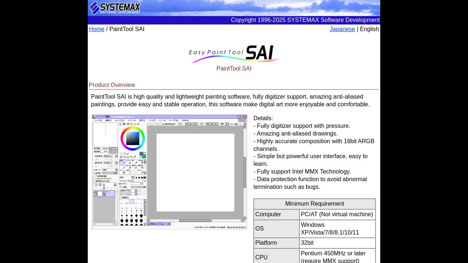Select the Move tool in SAI screenshot

(121, 157)
